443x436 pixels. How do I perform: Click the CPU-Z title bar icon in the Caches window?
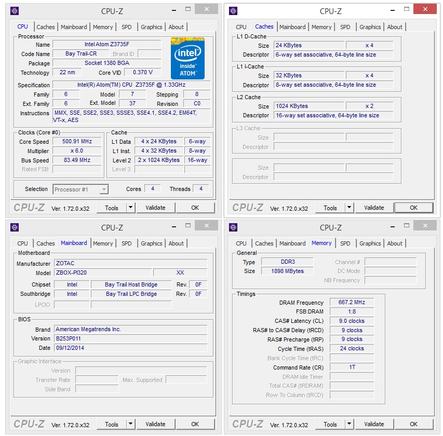click(x=233, y=11)
